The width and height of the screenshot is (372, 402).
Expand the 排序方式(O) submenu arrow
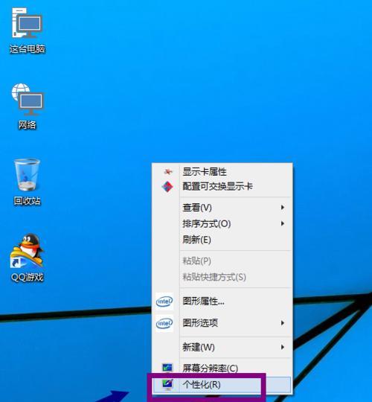[x=282, y=223]
